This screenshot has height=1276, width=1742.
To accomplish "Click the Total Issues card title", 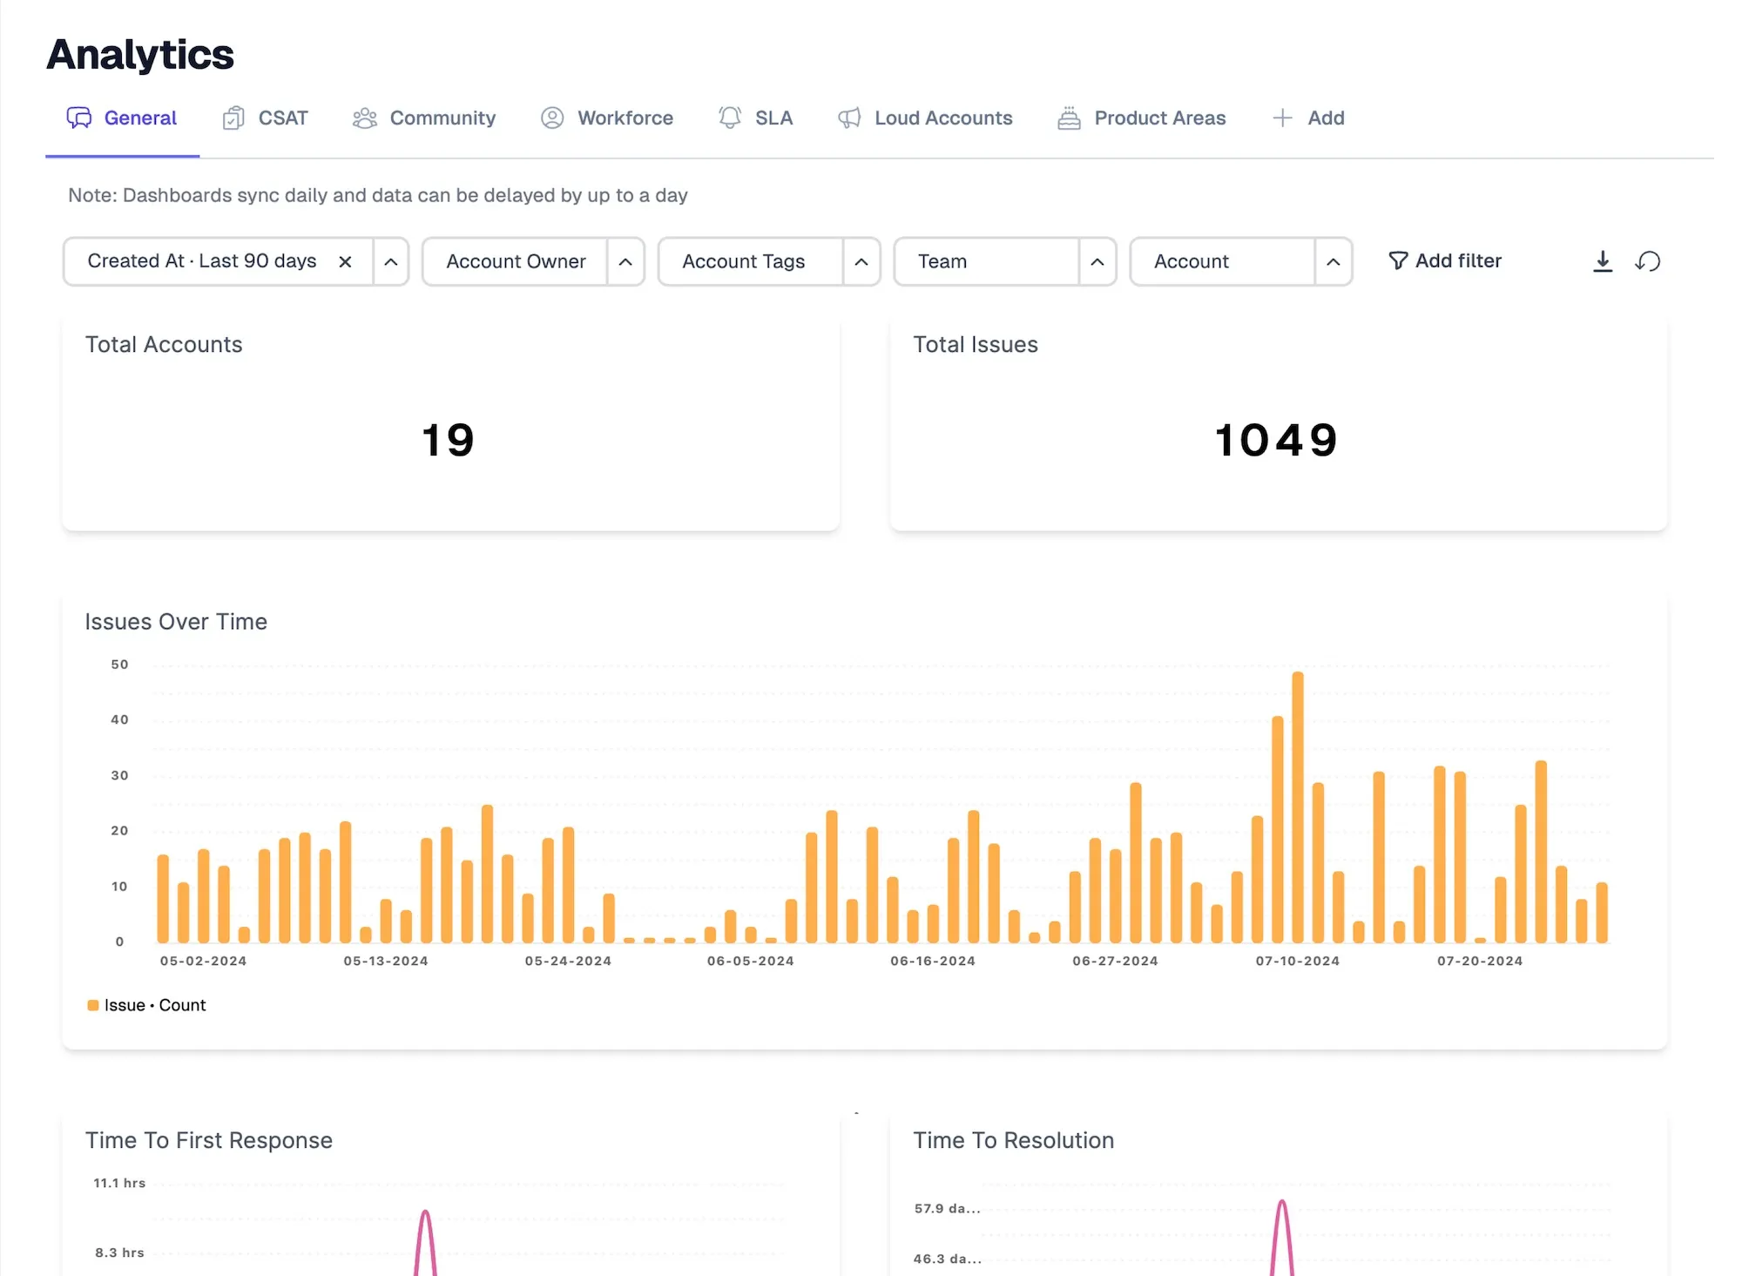I will click(976, 344).
